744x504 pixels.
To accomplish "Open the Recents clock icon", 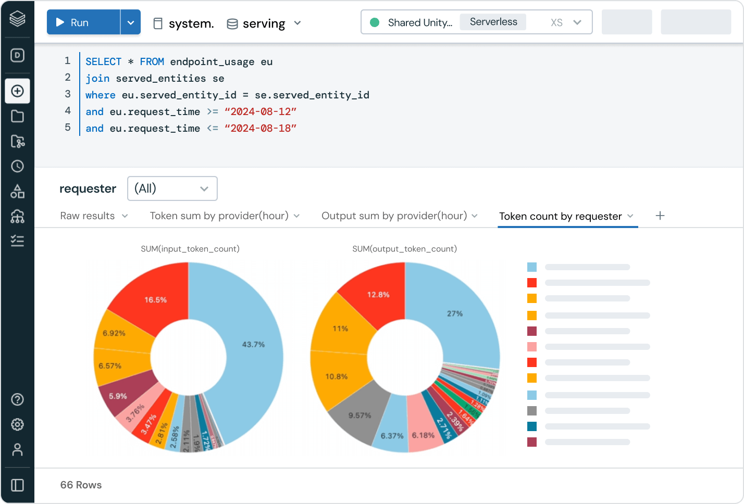I will [x=17, y=166].
